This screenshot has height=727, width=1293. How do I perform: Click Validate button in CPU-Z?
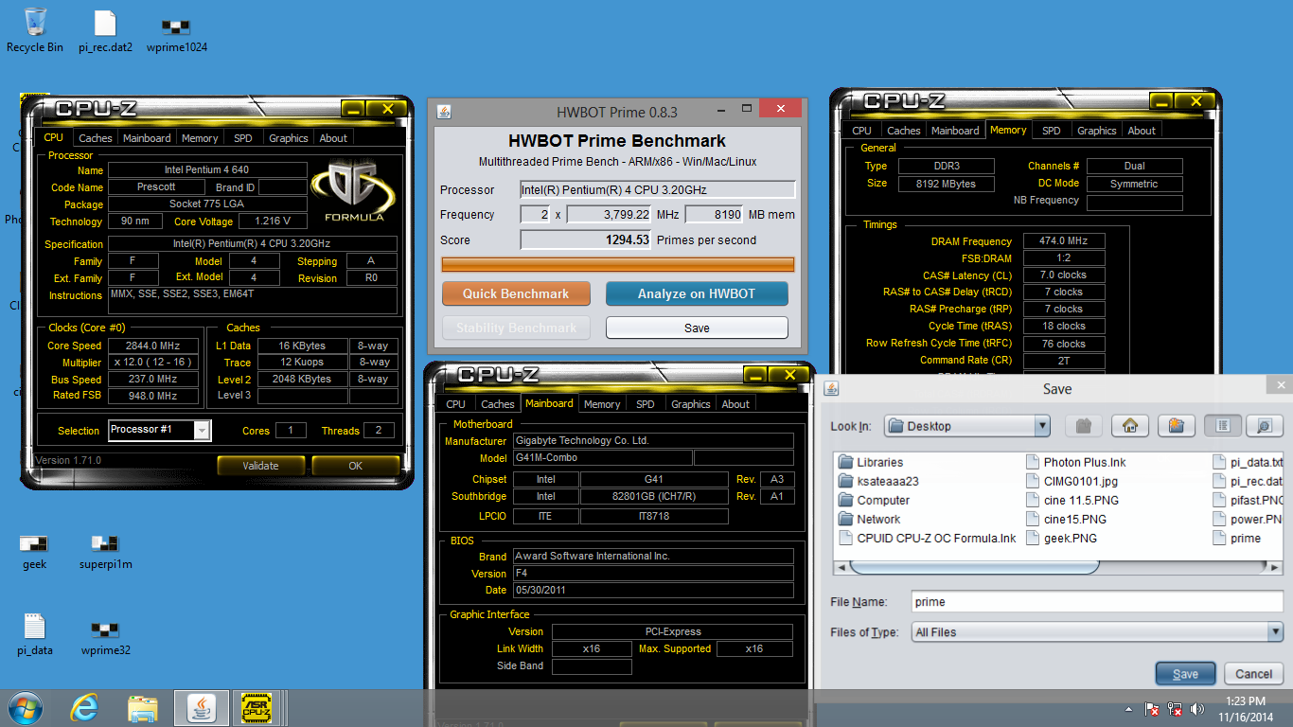260,466
